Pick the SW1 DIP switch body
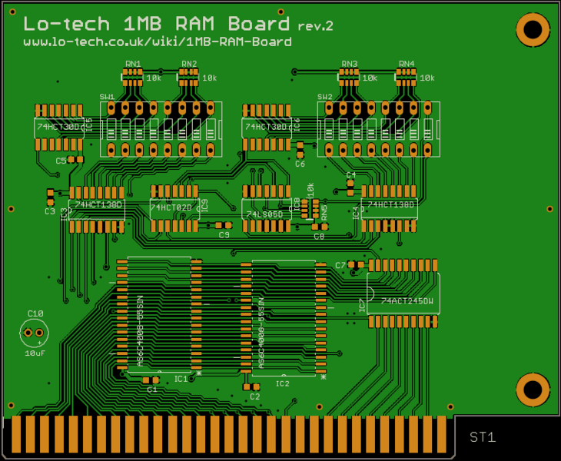 (x=161, y=129)
